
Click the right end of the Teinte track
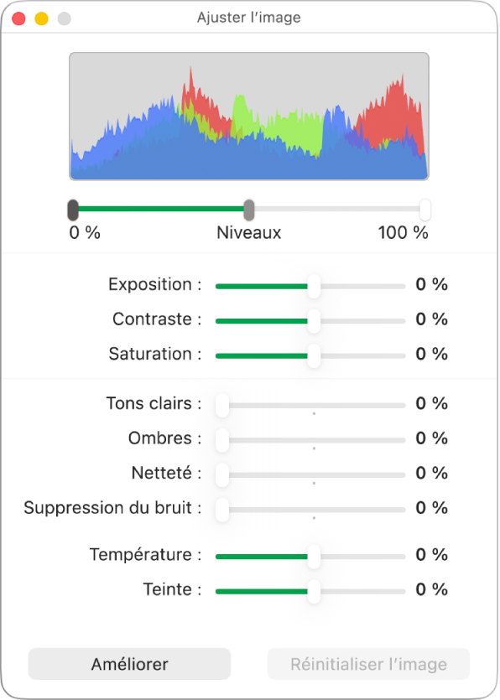[403, 592]
